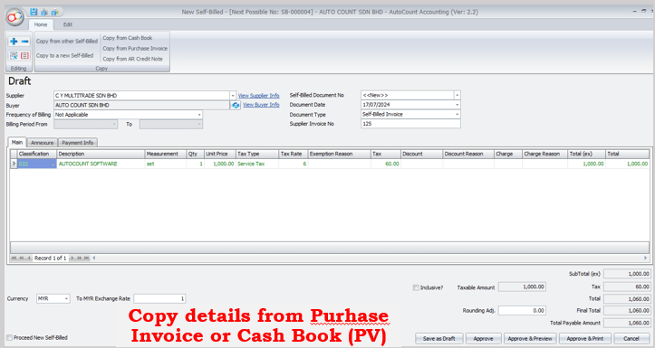The image size is (655, 348).
Task: Select the Main tab
Action: pyautogui.click(x=17, y=142)
